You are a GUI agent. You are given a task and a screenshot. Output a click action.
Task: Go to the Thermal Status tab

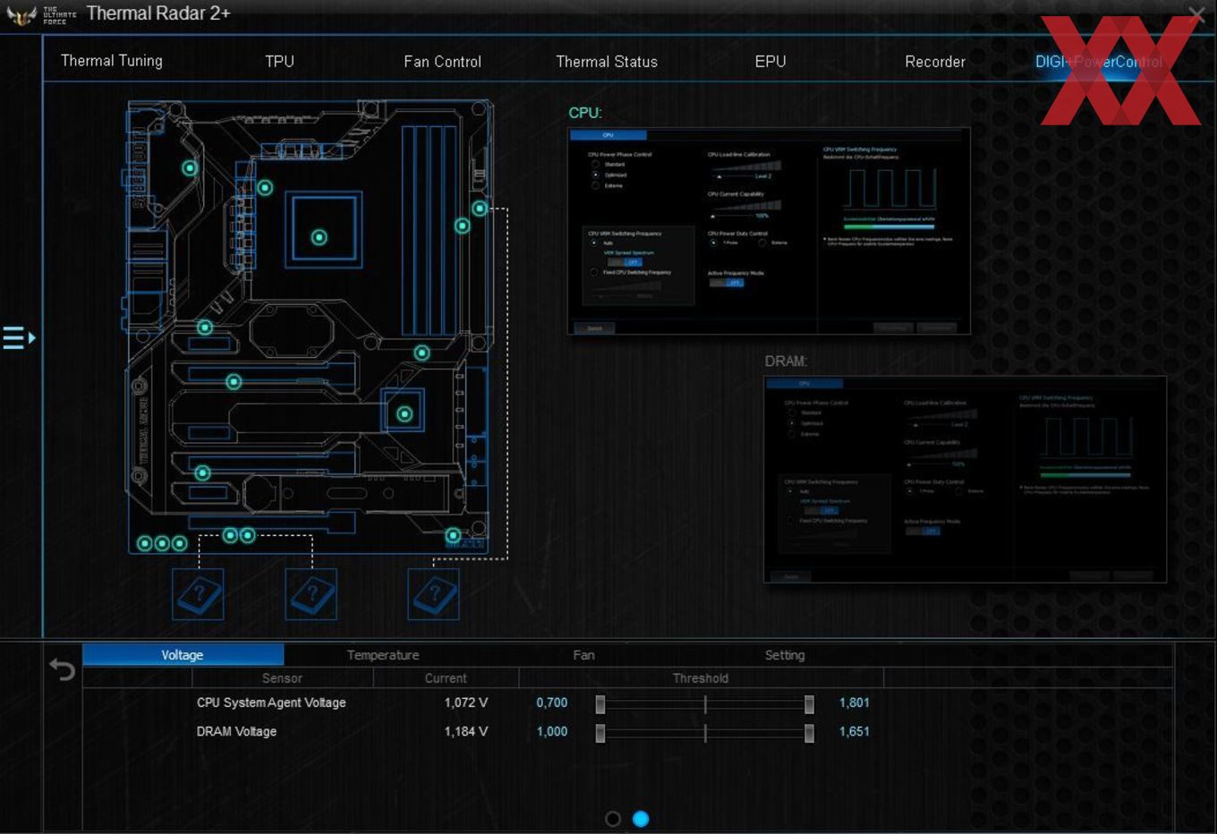[x=607, y=62]
